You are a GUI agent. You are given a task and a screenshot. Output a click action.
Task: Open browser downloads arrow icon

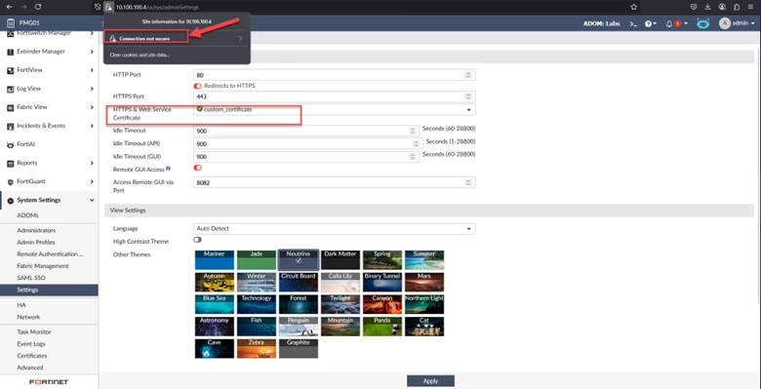tap(707, 7)
